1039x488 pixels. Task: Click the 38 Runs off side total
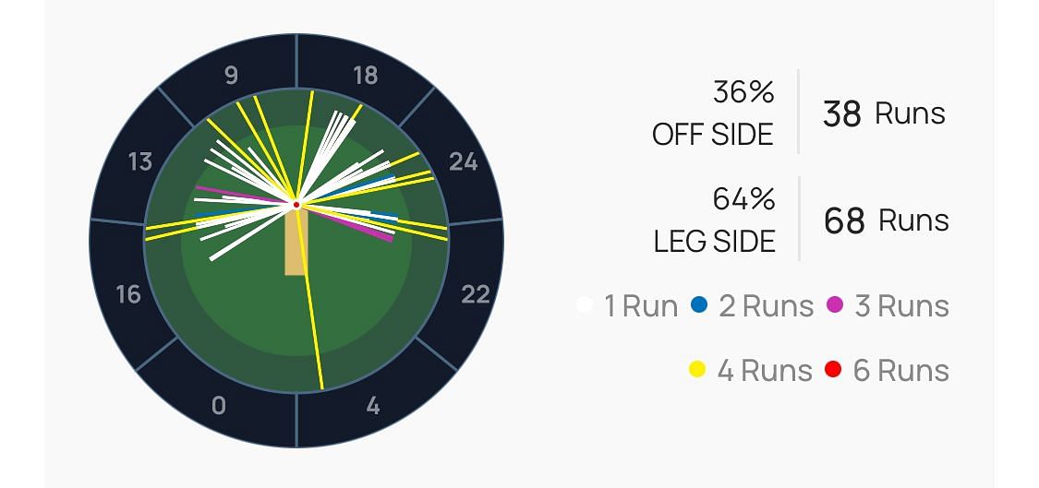pyautogui.click(x=884, y=113)
